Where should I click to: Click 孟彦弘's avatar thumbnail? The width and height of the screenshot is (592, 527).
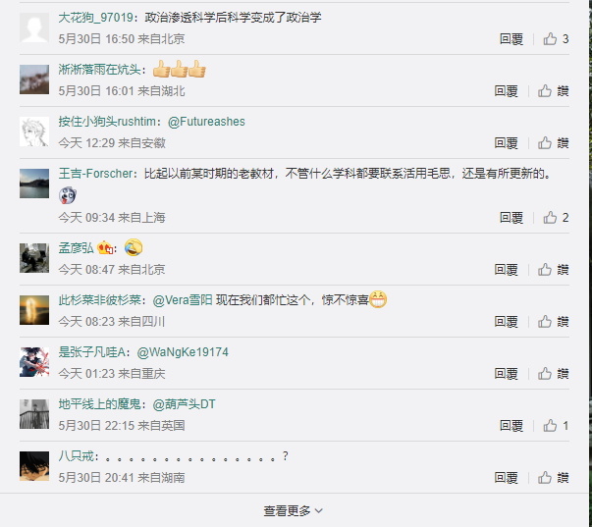click(34, 258)
